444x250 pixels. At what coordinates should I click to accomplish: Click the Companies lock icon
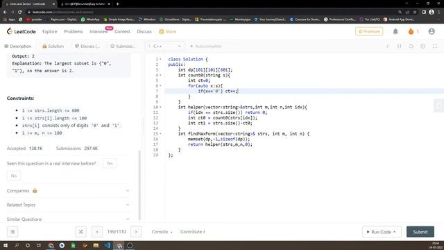tap(35, 190)
